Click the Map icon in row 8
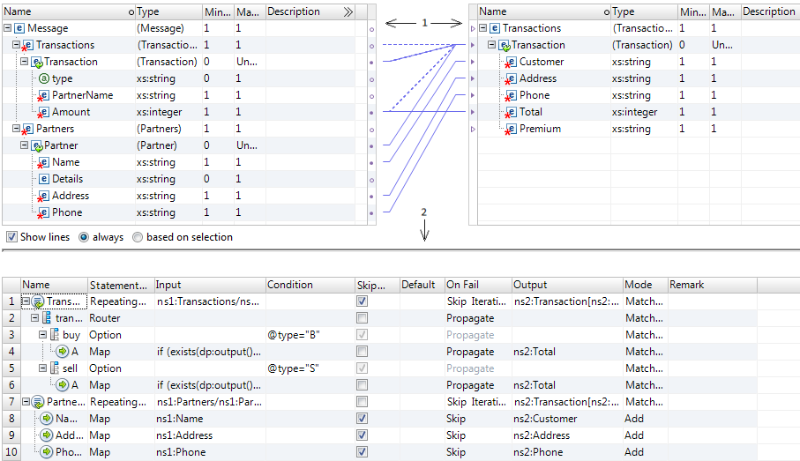 point(46,419)
